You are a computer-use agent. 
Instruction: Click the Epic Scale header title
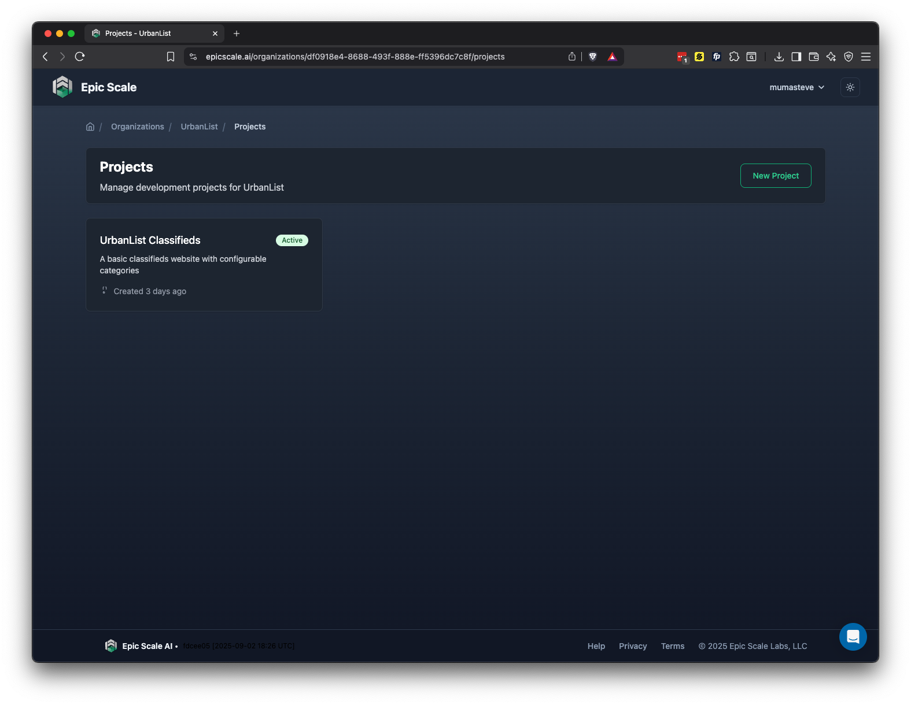point(109,87)
